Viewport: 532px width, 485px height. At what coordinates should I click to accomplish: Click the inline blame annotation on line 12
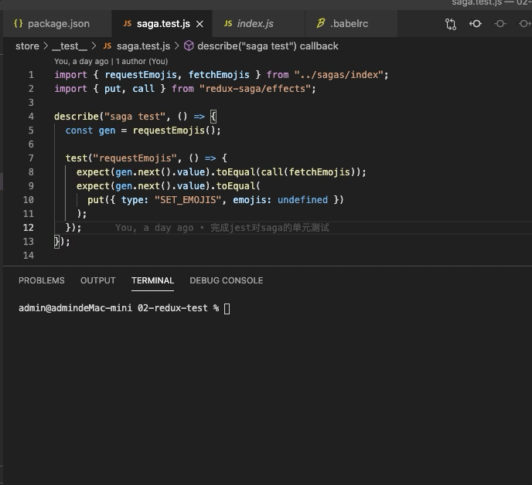[222, 228]
